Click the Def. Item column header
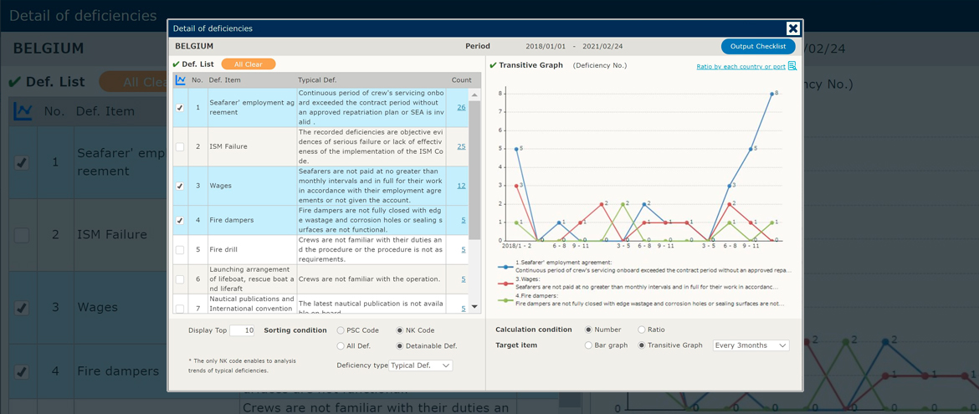 (225, 80)
